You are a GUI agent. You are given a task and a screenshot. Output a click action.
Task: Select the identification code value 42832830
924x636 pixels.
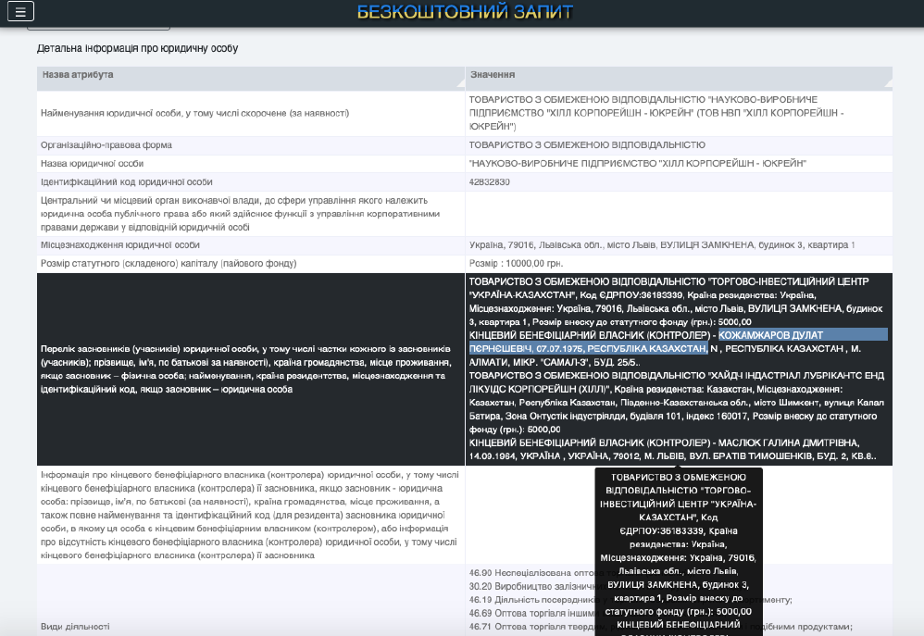(490, 182)
